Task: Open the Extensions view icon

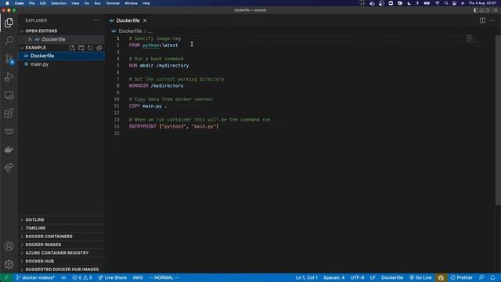Action: point(9,113)
